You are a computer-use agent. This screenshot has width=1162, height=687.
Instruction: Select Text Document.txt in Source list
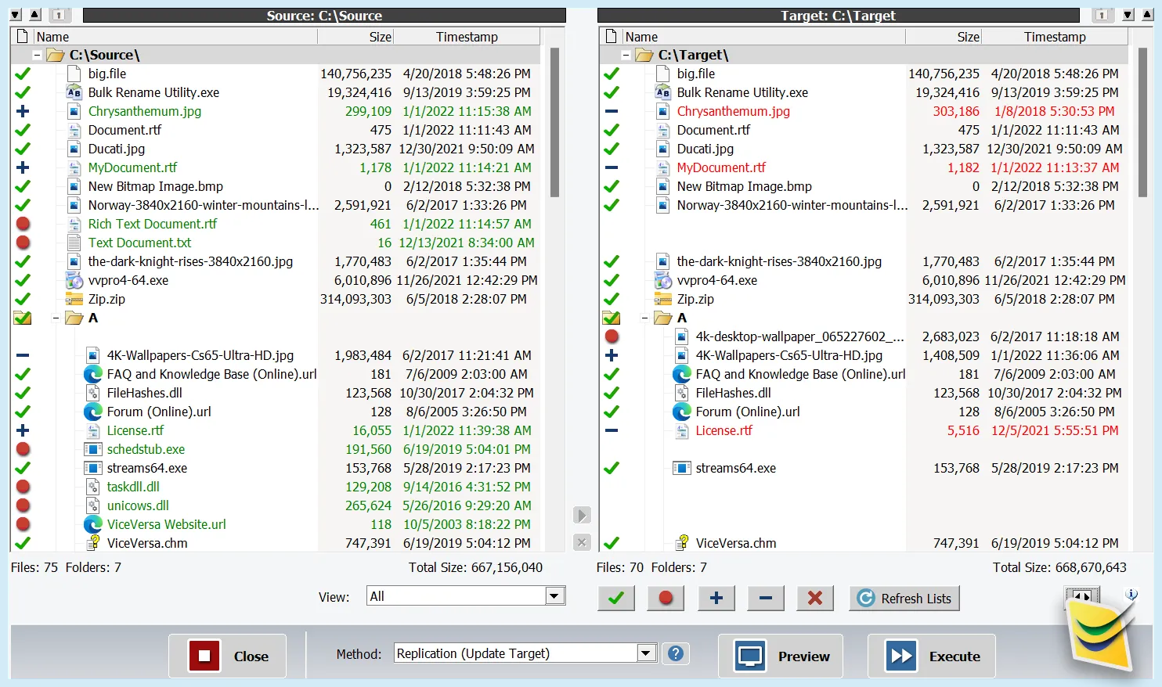point(139,243)
